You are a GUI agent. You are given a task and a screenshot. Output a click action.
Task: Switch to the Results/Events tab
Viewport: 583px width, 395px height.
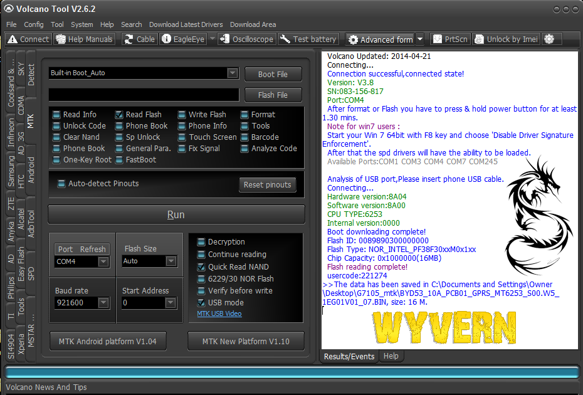click(x=349, y=356)
